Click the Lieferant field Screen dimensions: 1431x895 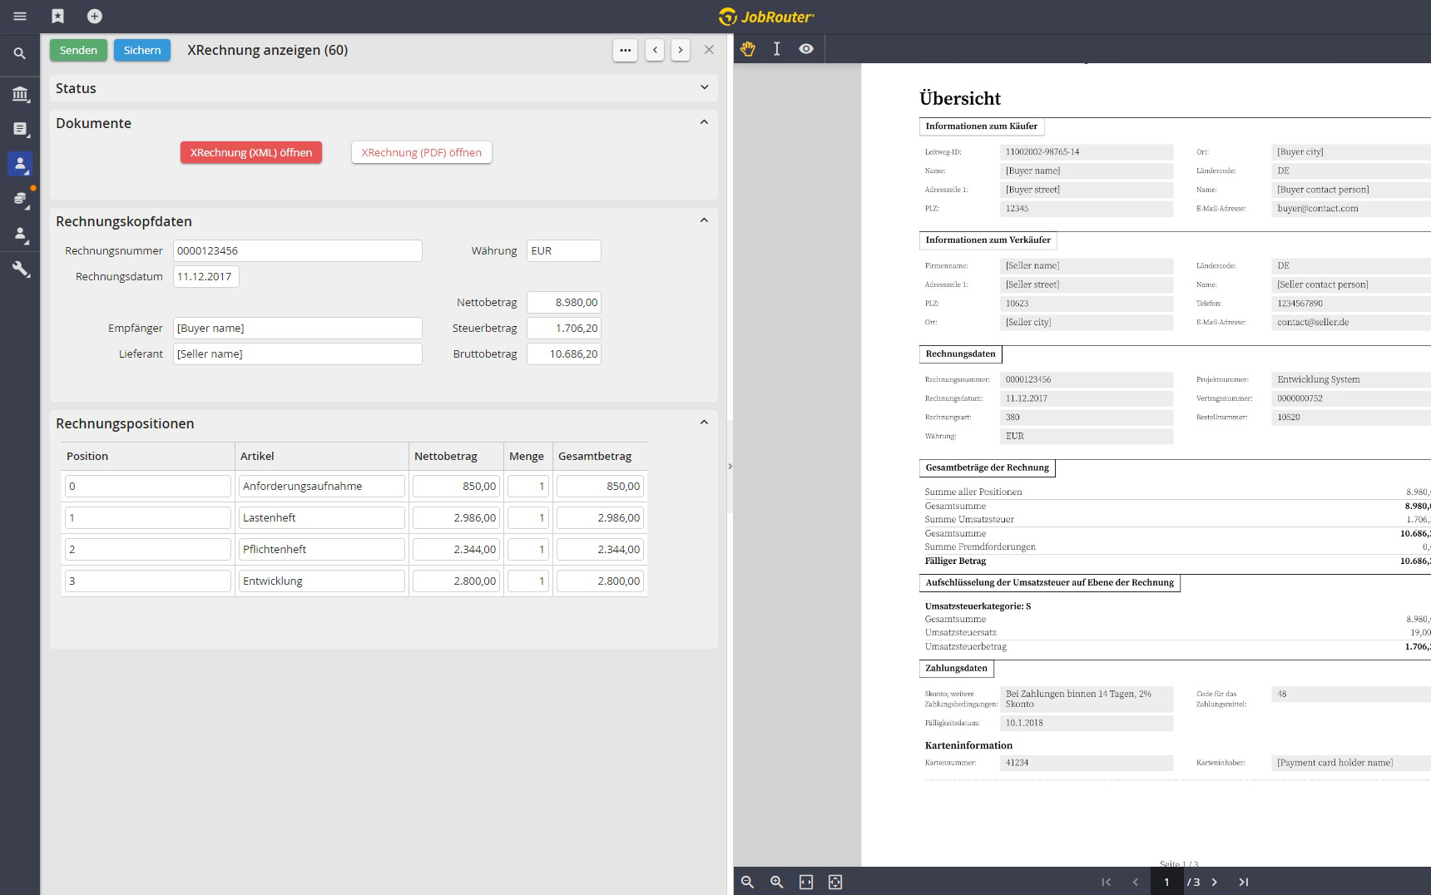(298, 354)
